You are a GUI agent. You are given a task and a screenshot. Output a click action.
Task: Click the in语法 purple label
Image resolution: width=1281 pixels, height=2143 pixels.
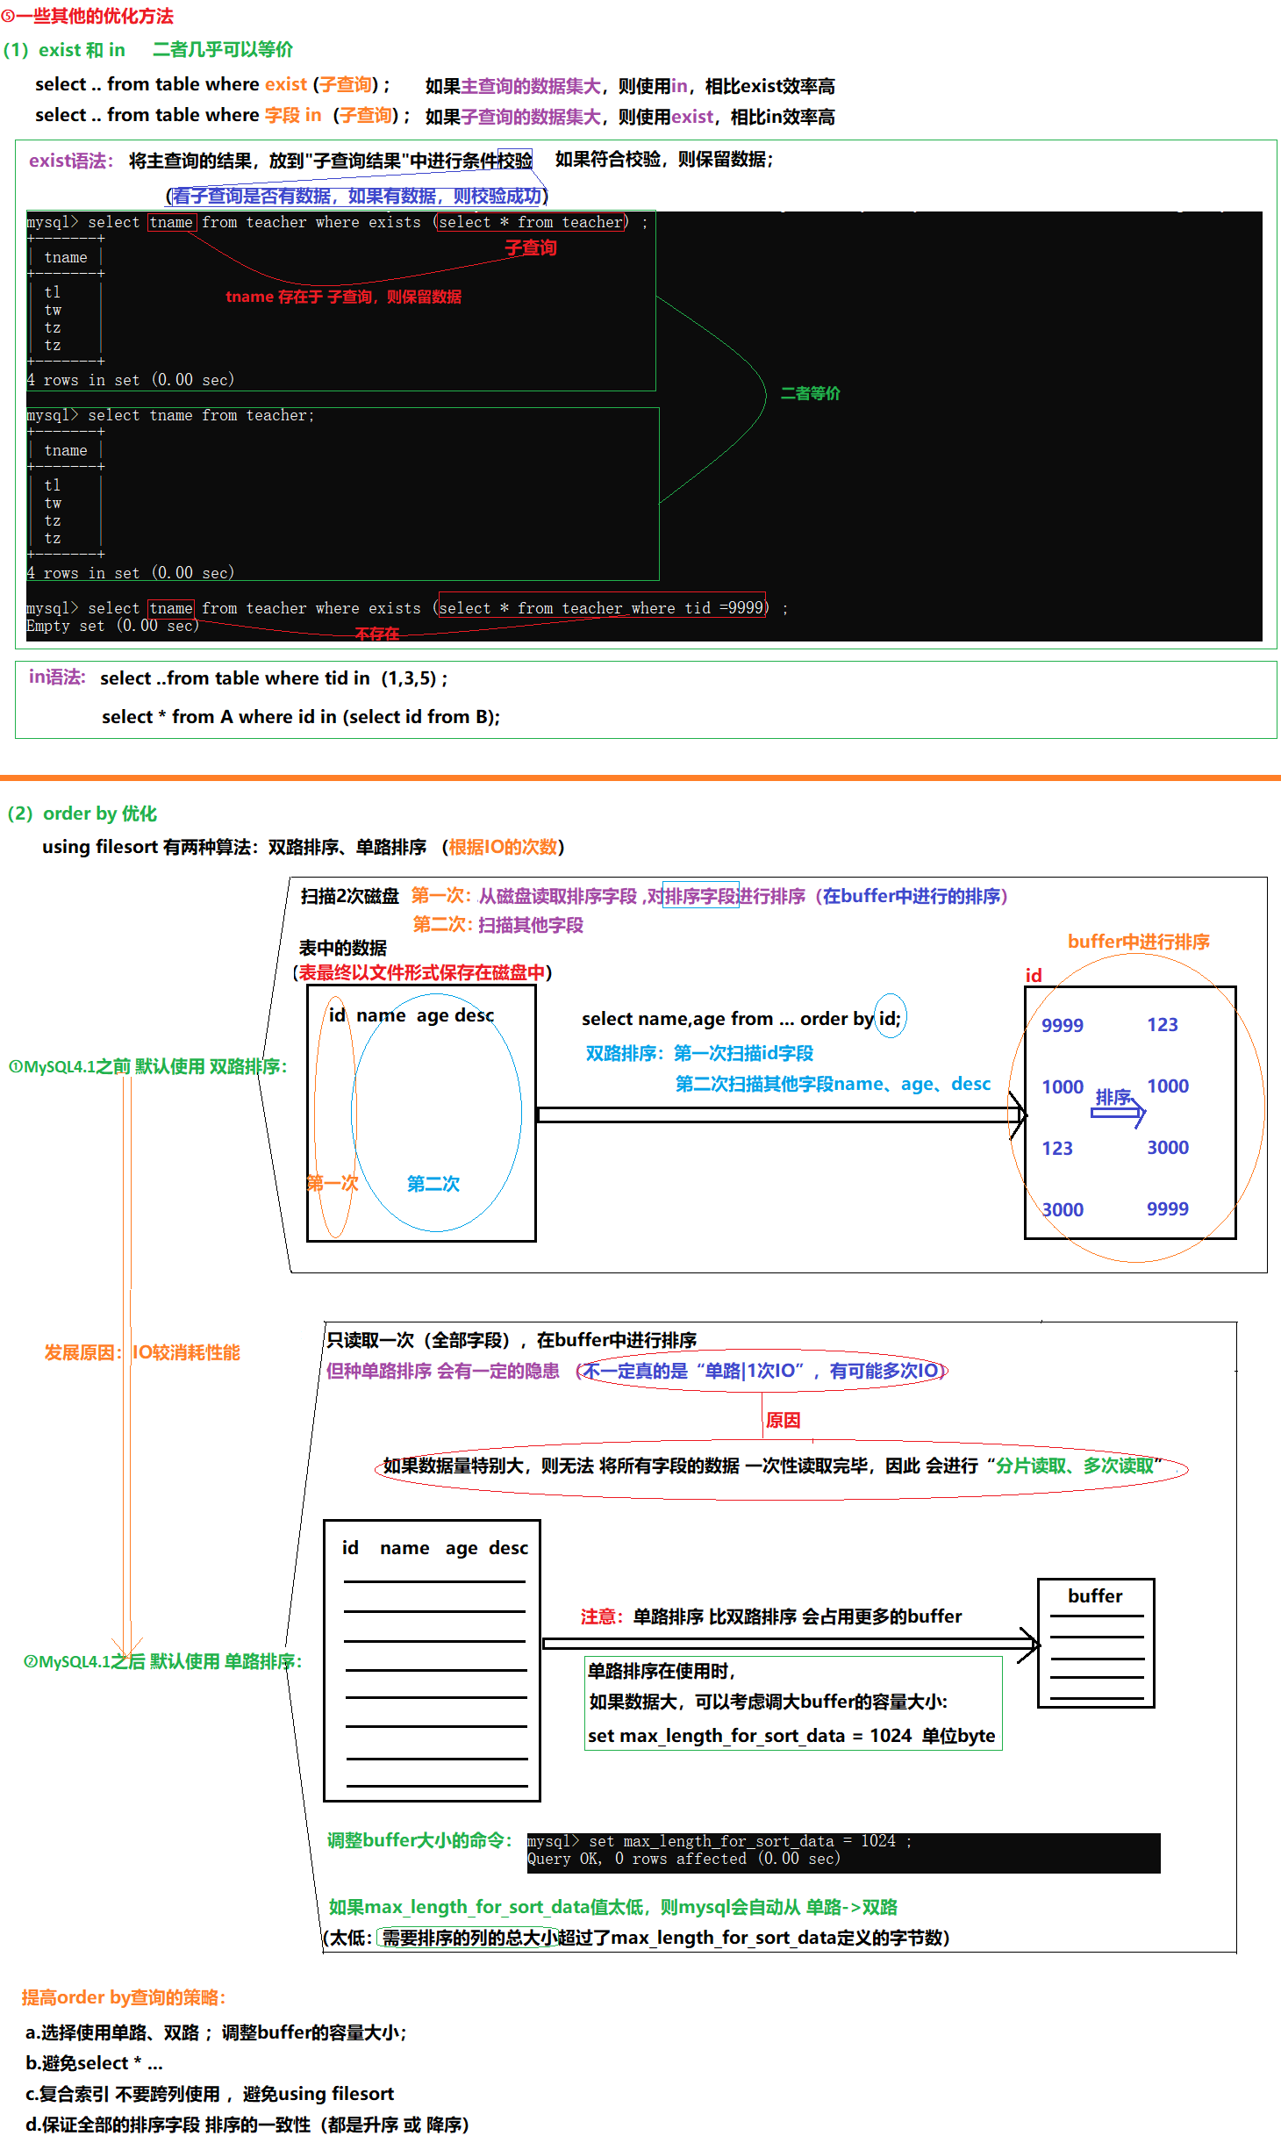[57, 677]
